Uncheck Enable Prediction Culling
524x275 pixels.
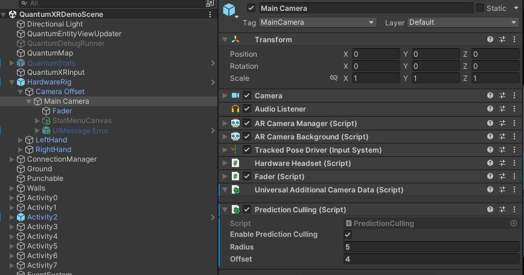[x=348, y=235]
